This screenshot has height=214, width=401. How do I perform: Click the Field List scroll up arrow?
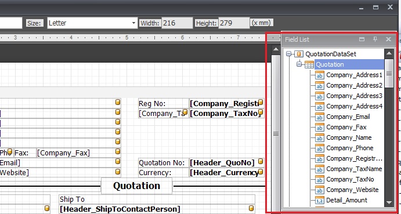pyautogui.click(x=389, y=53)
